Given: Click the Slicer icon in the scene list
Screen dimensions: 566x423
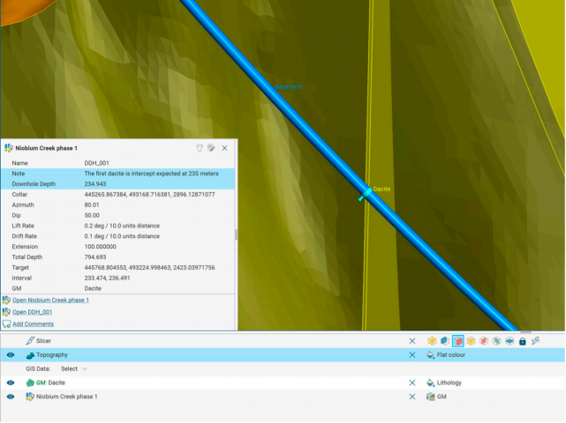Looking at the screenshot, I should (30, 341).
